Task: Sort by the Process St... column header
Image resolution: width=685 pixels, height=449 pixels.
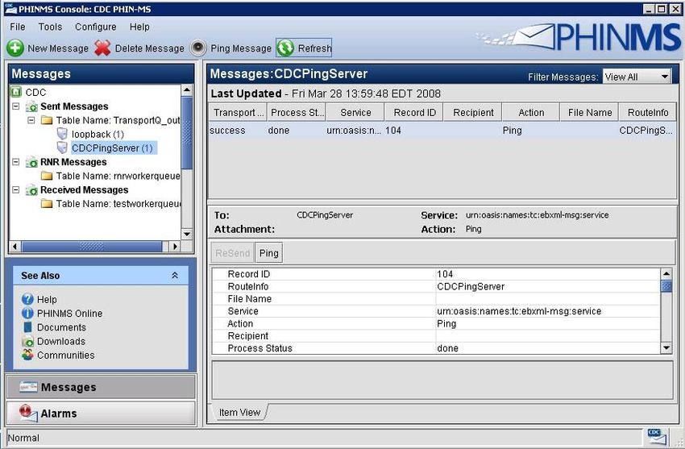Action: (297, 112)
